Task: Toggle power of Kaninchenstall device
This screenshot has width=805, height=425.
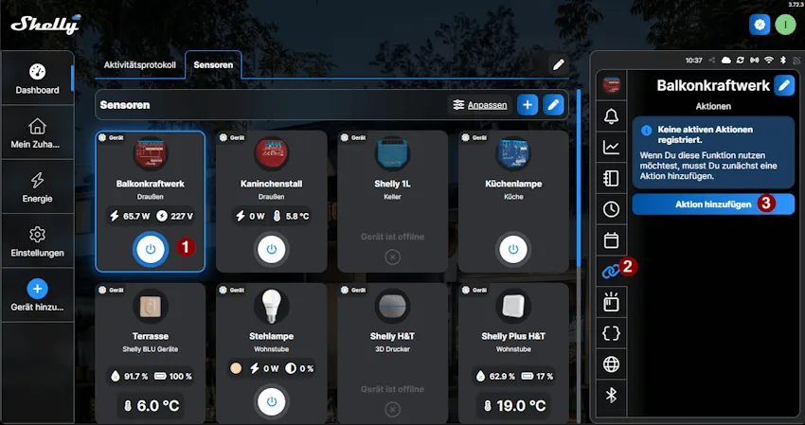Action: 271,249
